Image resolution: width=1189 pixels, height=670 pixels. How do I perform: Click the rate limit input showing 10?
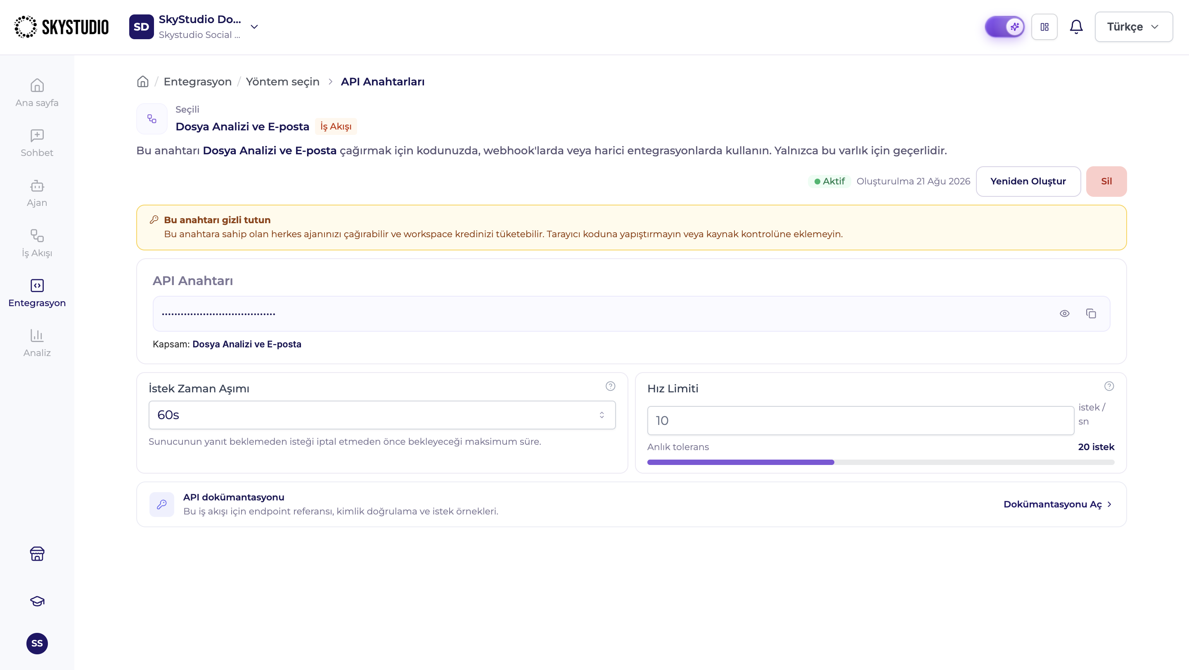coord(861,420)
